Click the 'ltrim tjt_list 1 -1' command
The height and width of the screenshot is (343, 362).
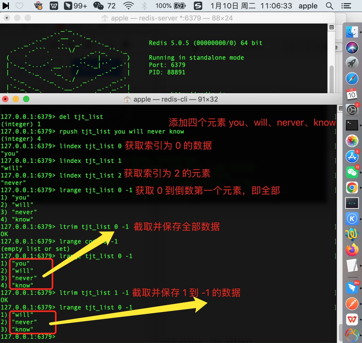point(94,293)
